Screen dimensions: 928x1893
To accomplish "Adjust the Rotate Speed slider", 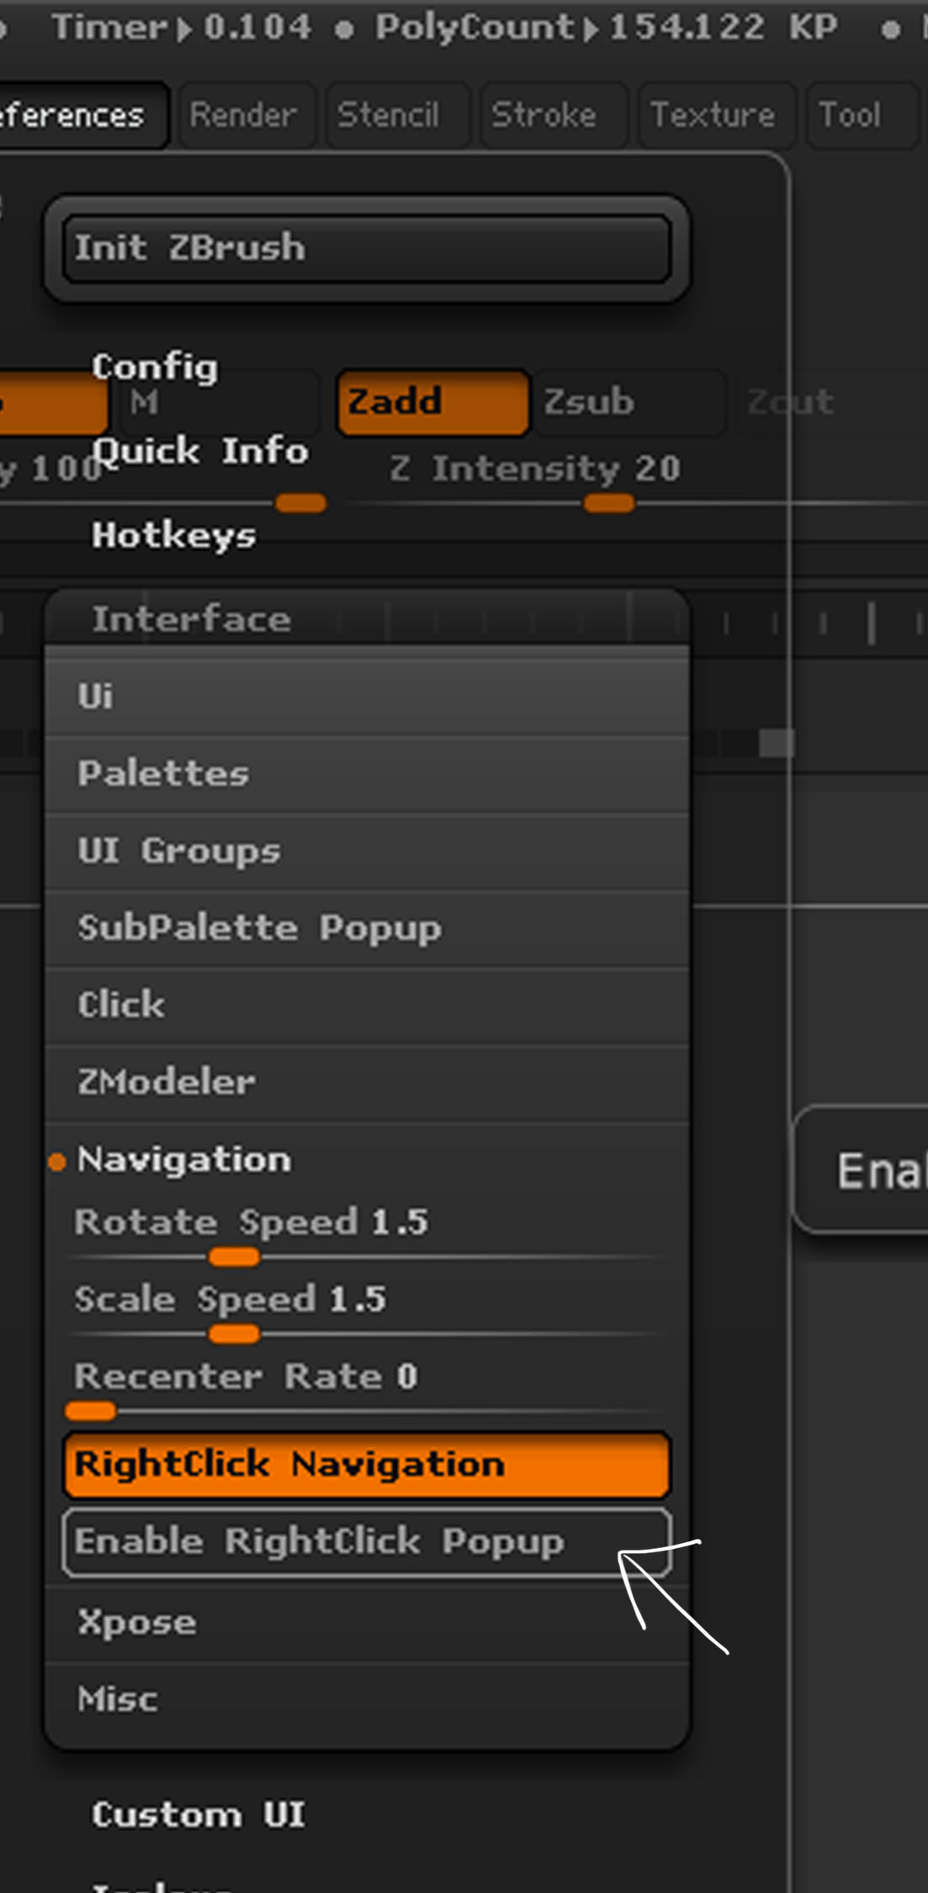I will tap(235, 1257).
